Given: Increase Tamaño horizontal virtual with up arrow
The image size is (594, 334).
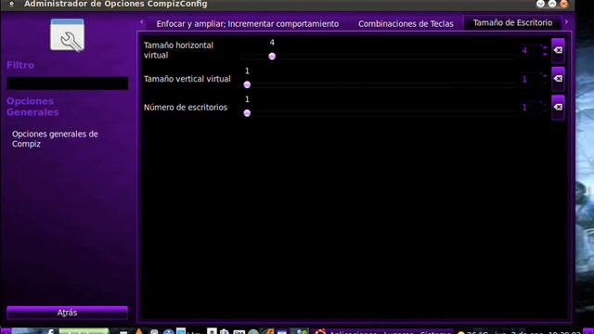Looking at the screenshot, I should click(x=545, y=47).
